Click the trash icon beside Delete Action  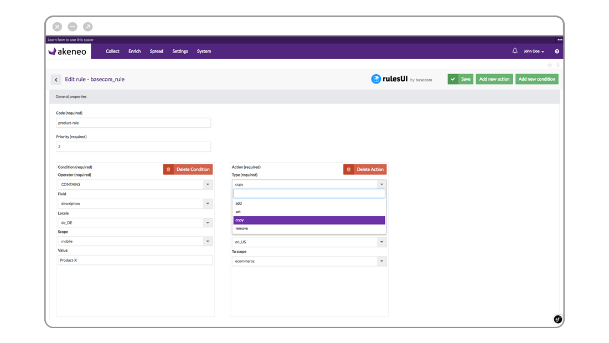coord(349,169)
